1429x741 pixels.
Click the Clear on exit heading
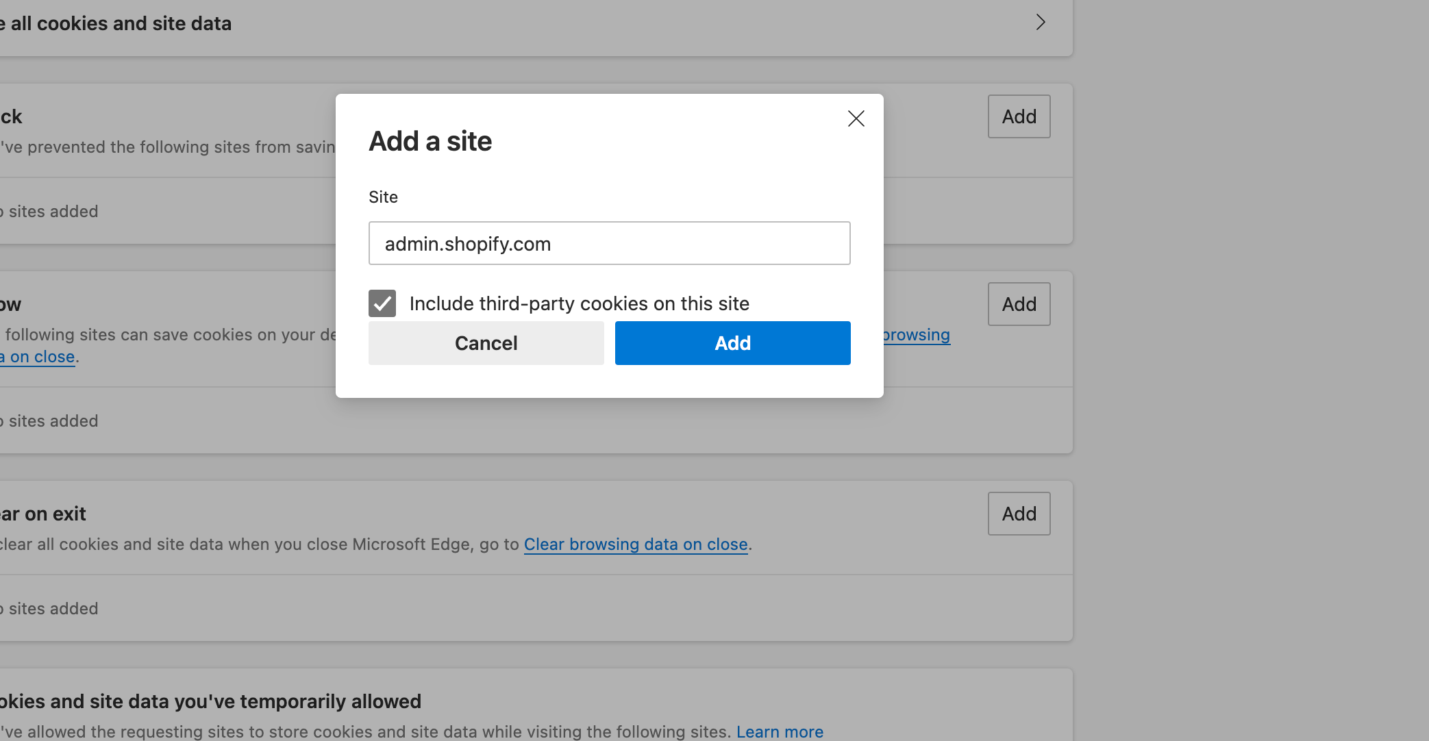click(44, 514)
